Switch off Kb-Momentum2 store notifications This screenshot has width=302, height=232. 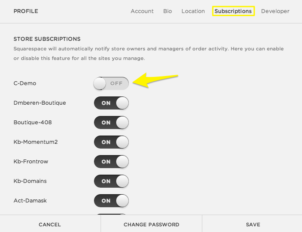[111, 142]
